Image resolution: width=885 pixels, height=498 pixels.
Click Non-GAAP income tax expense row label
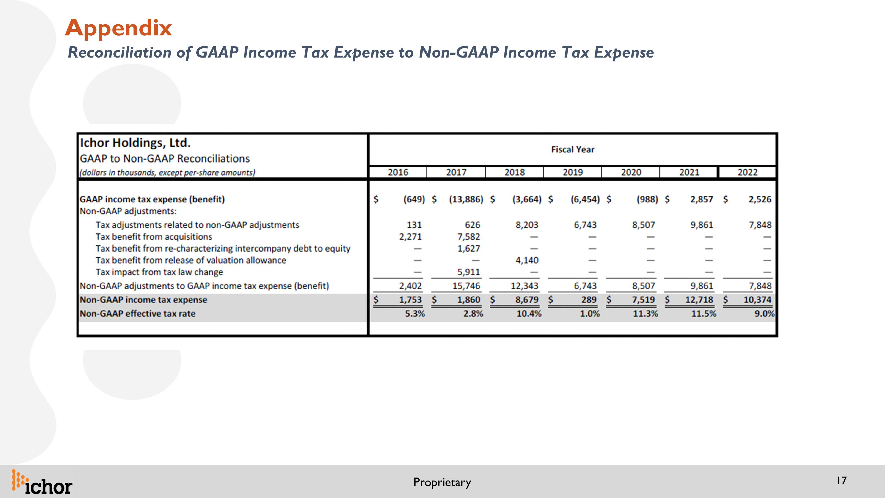pyautogui.click(x=144, y=300)
